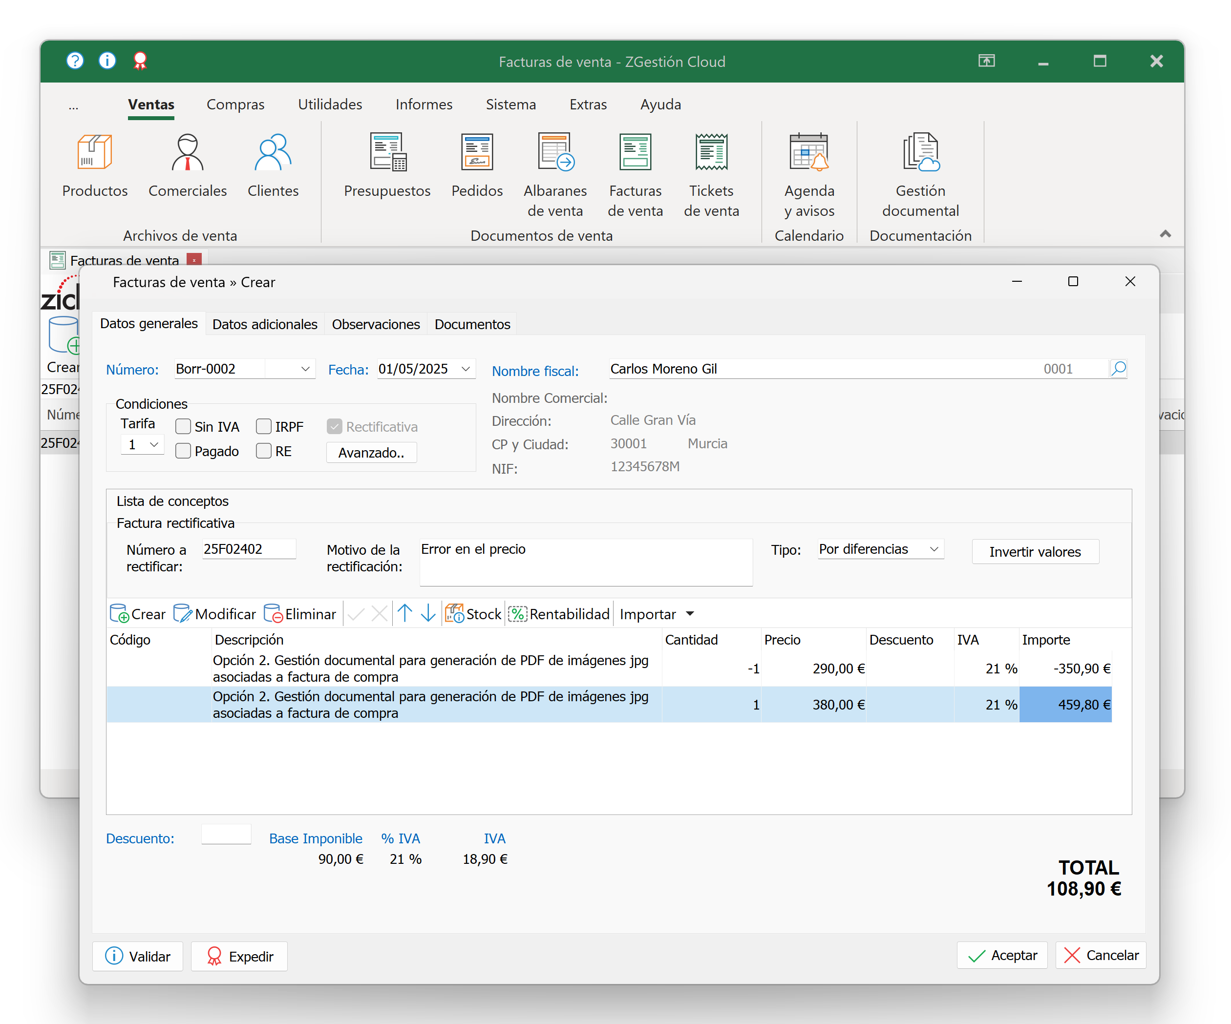This screenshot has width=1231, height=1024.
Task: Open Facturas de venta ribbon icon
Action: 635,175
